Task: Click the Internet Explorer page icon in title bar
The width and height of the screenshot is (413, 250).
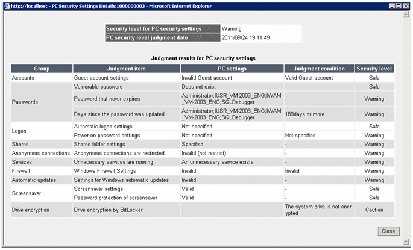Action: pos(7,6)
